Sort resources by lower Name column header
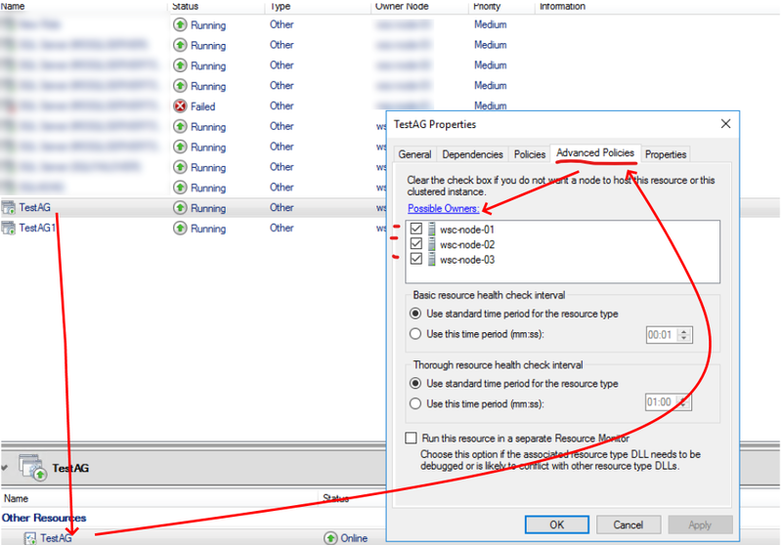Image resolution: width=782 pixels, height=545 pixels. [16, 498]
